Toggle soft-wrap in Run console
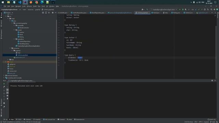219x123 pixels. coord(8,90)
